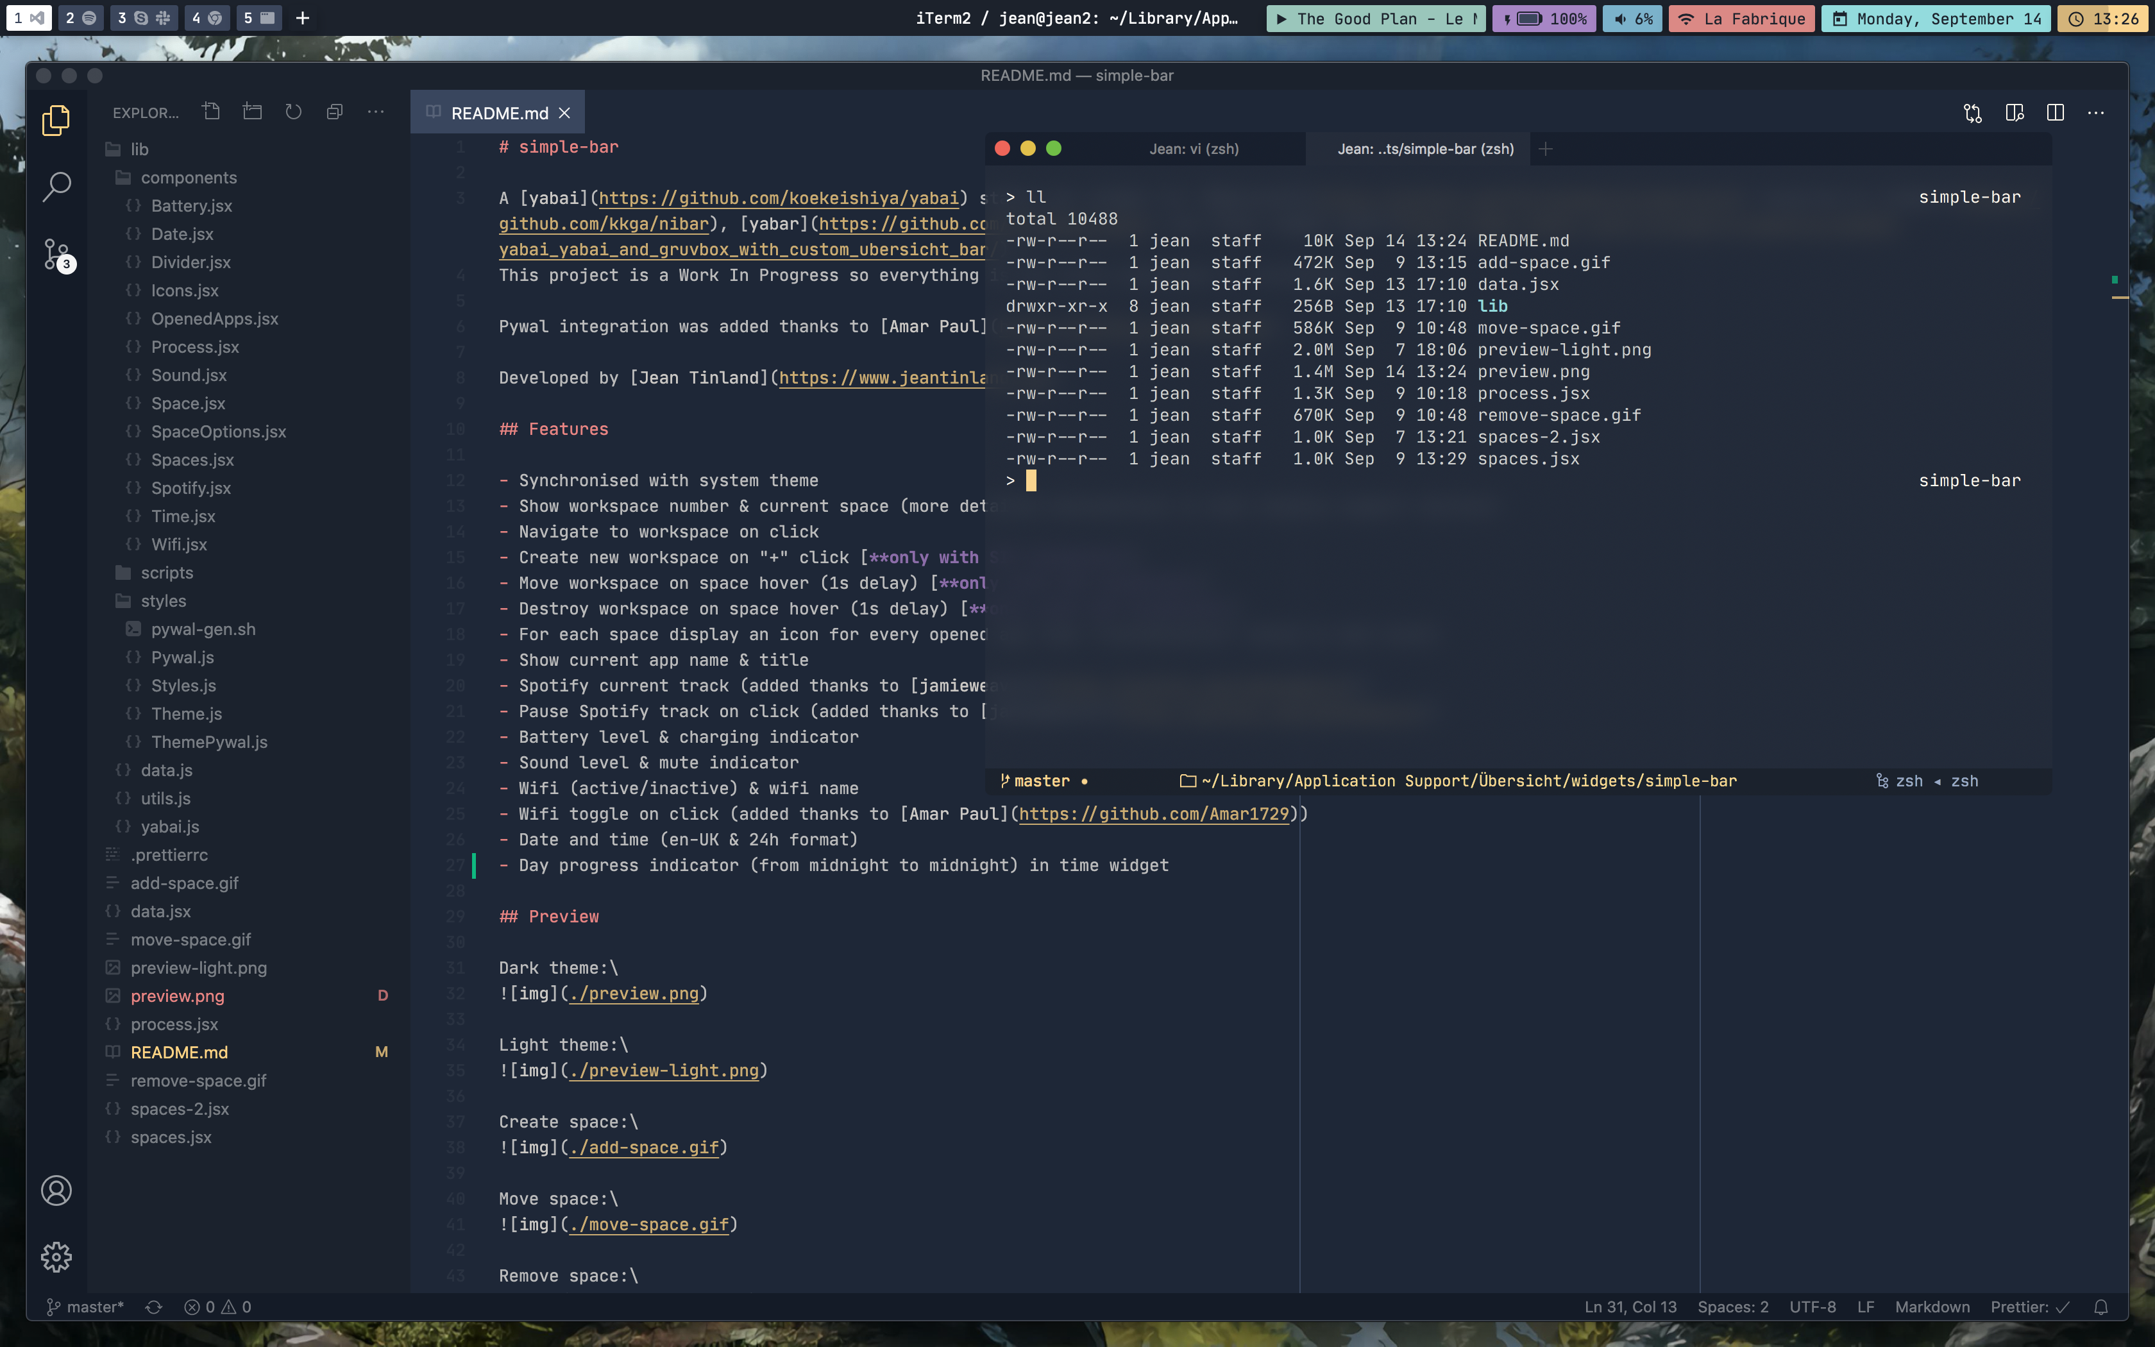This screenshot has height=1347, width=2155.
Task: Open Markdown language mode selector
Action: click(1932, 1307)
